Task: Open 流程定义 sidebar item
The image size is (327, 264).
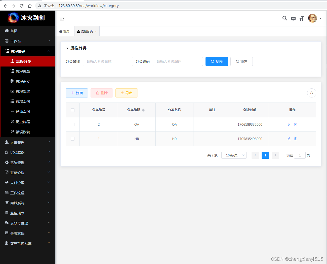Action: click(x=28, y=82)
